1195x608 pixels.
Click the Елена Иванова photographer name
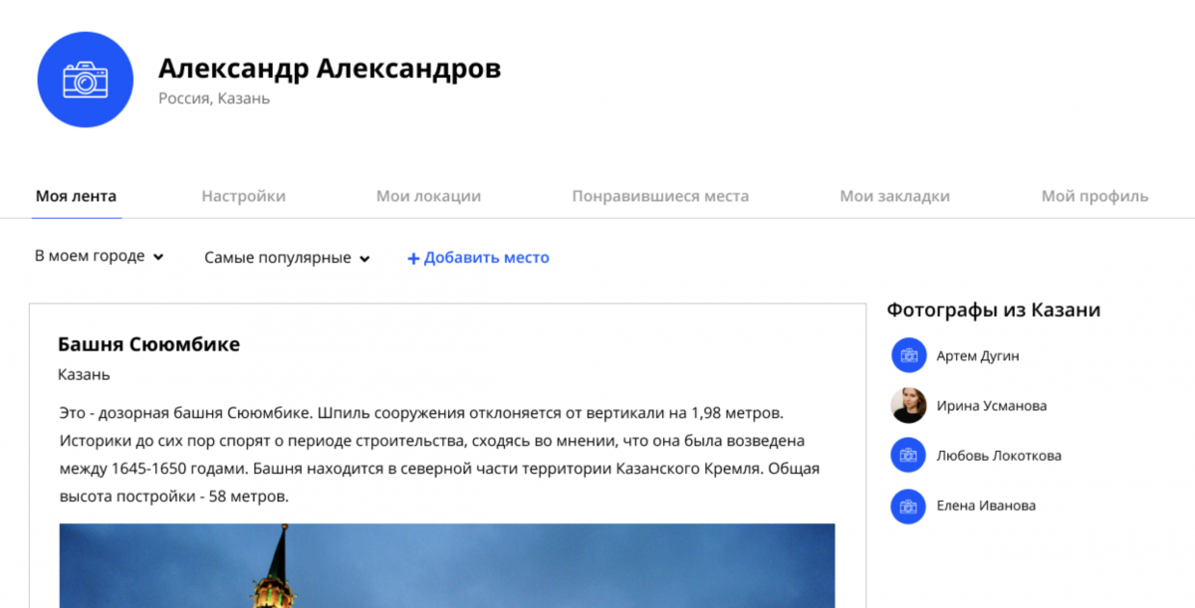(x=986, y=506)
